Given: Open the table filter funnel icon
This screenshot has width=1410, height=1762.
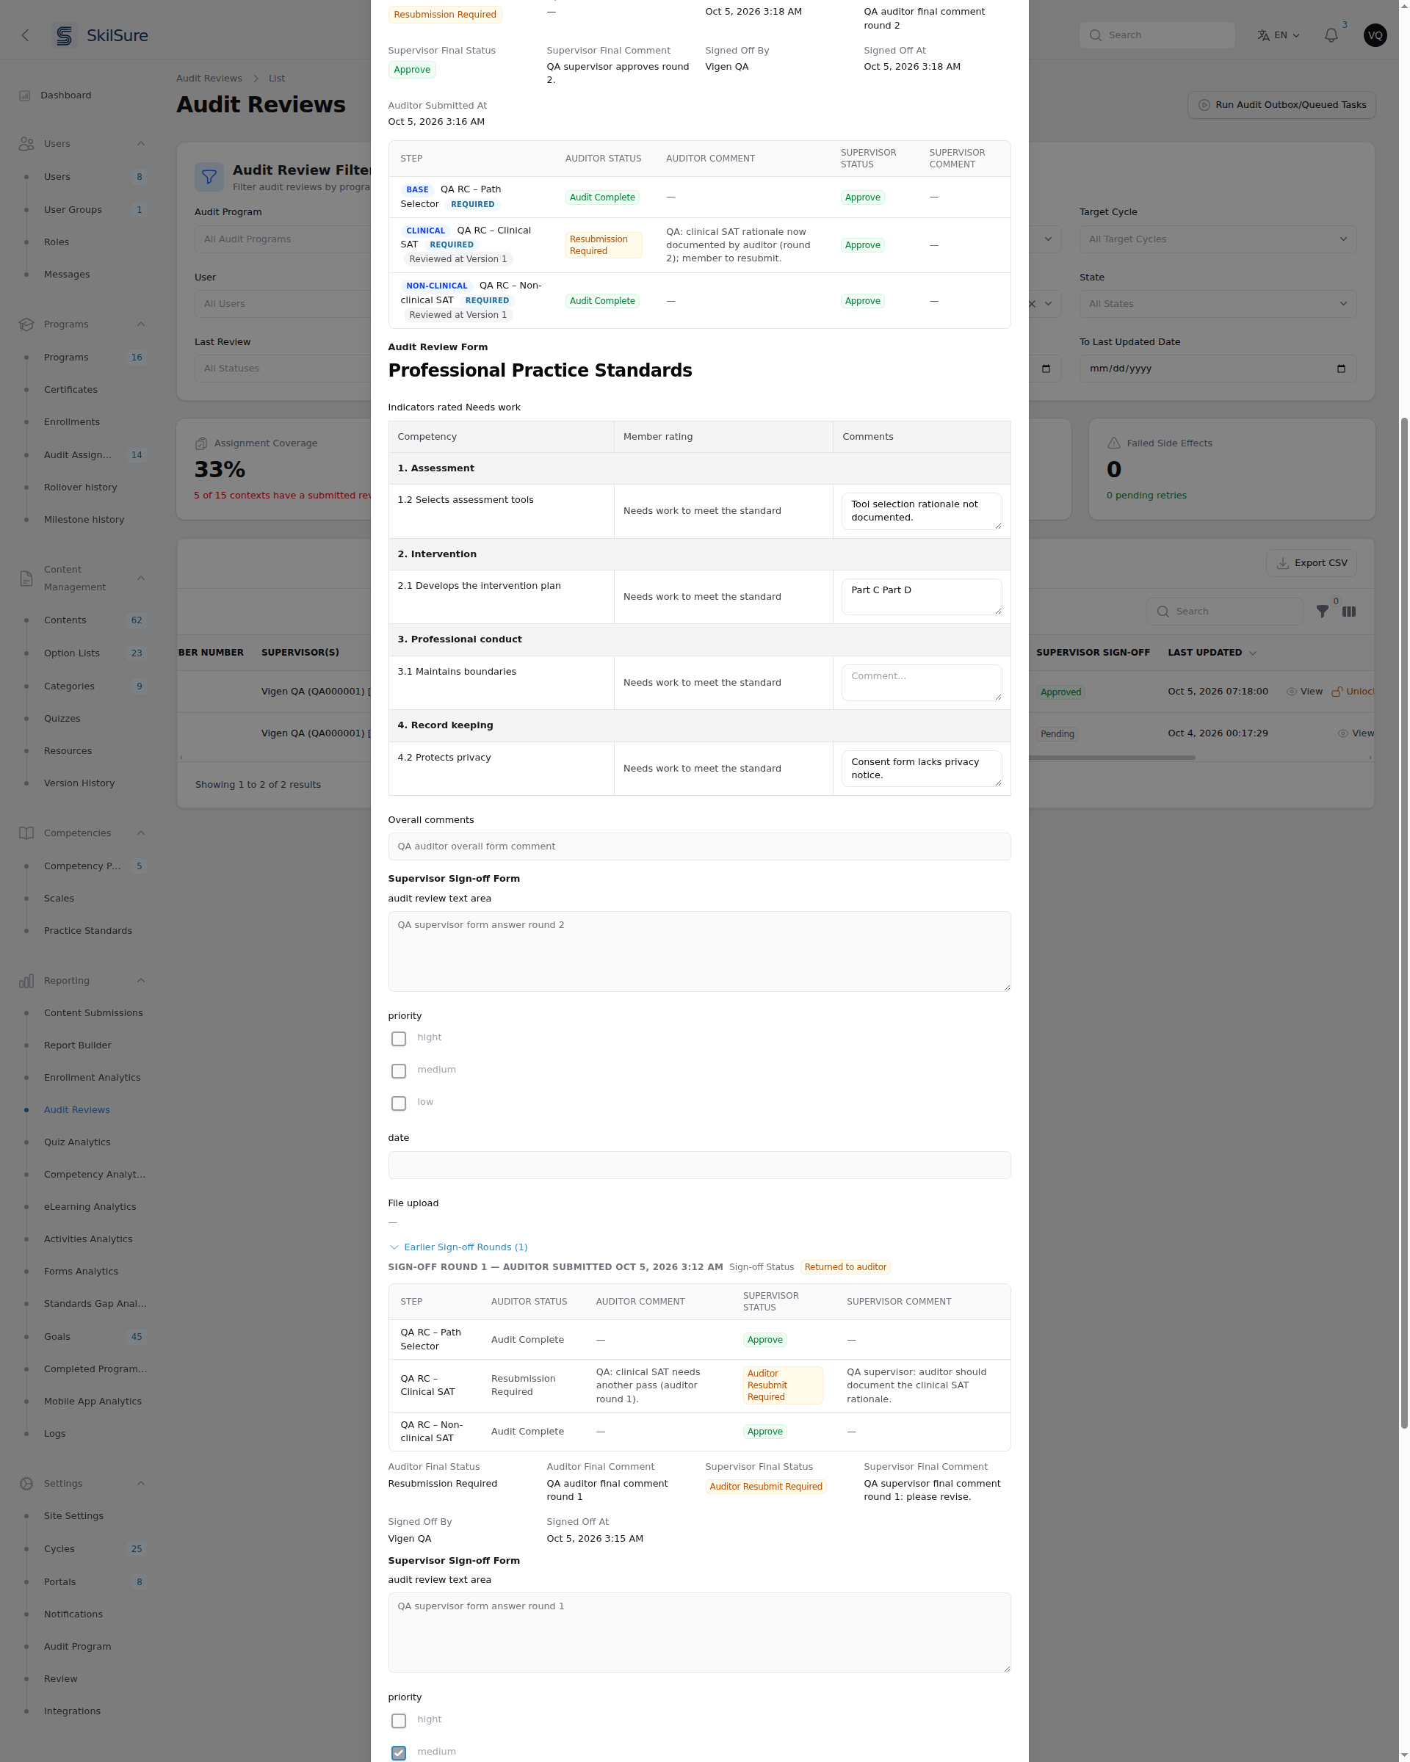Looking at the screenshot, I should (1322, 612).
